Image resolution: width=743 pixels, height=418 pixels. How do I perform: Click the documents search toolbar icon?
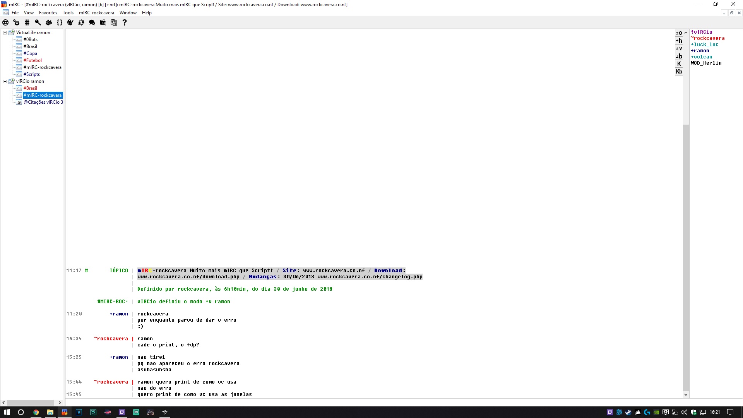pyautogui.click(x=114, y=22)
